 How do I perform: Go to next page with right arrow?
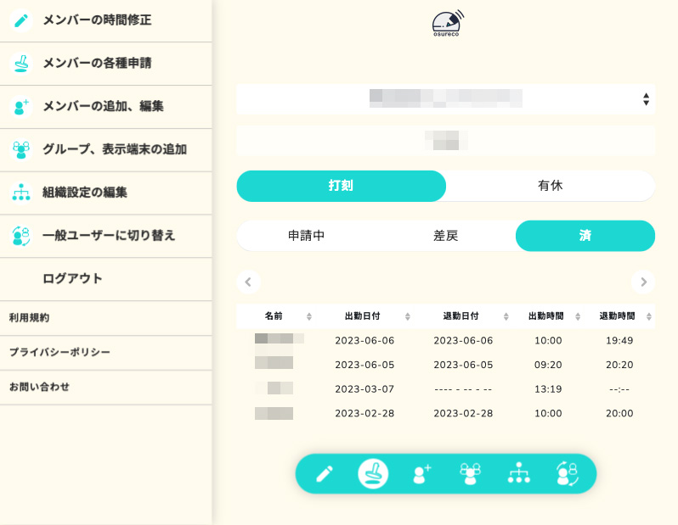point(643,282)
